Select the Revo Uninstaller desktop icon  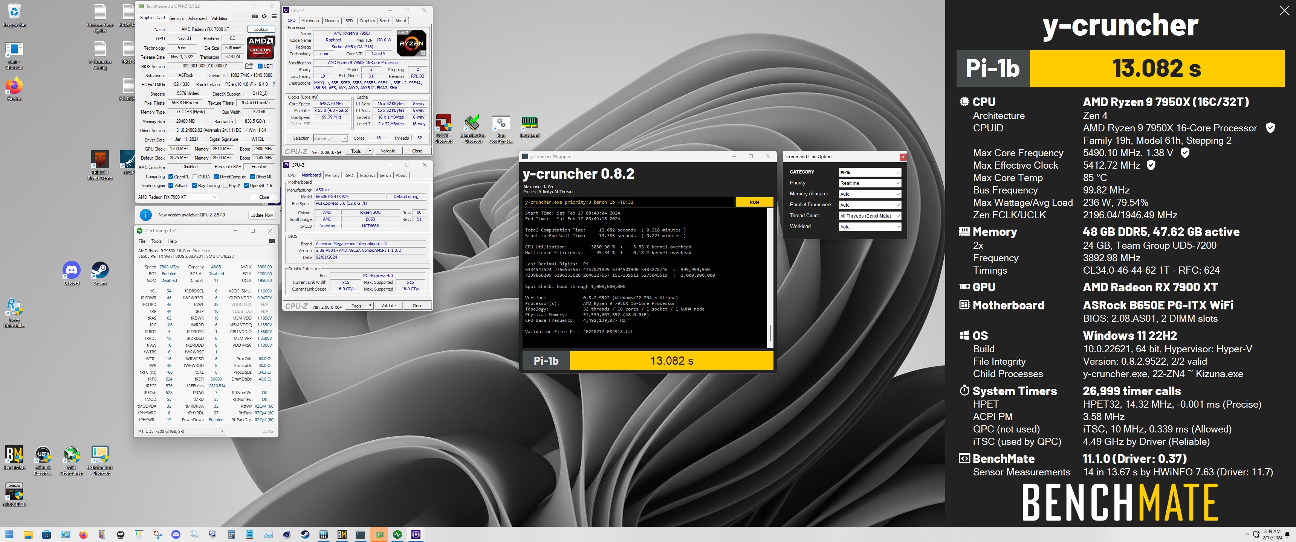tap(14, 313)
